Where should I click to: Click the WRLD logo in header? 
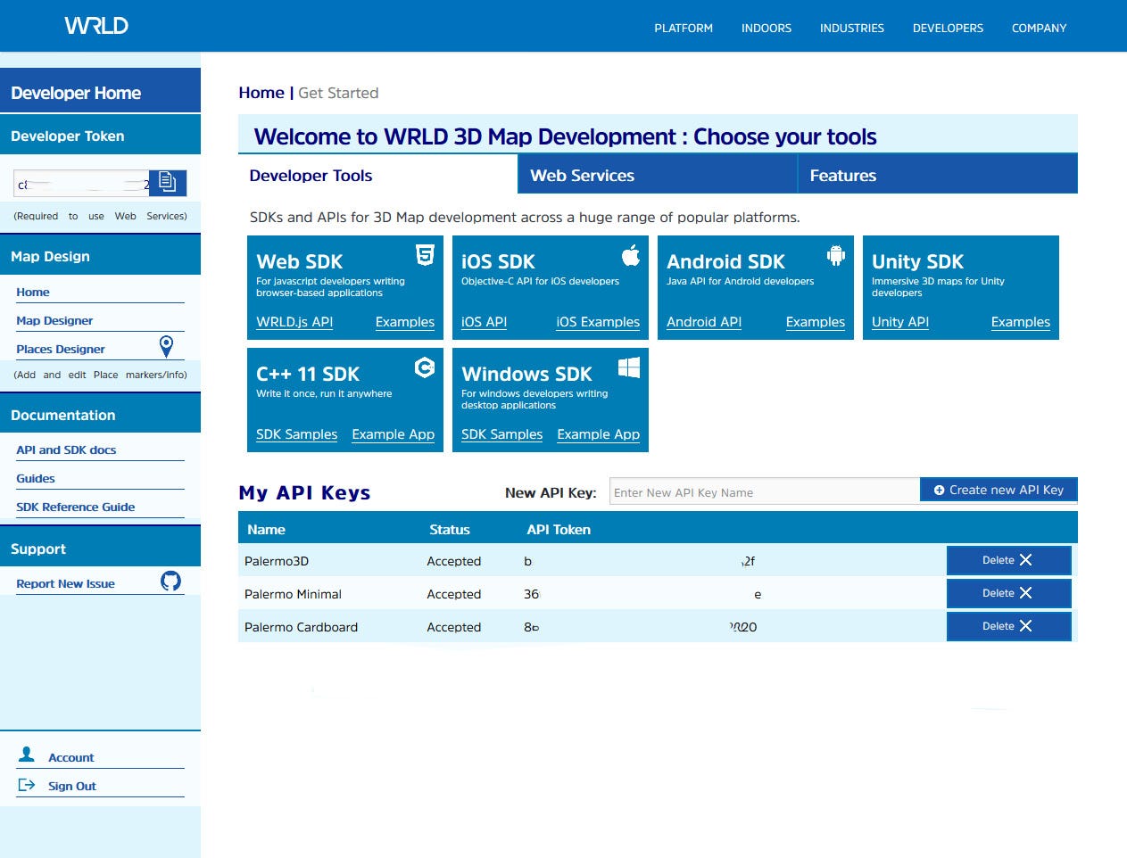tap(96, 26)
